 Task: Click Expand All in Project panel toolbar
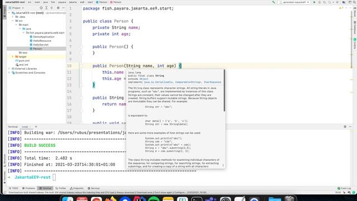pos(46,8)
